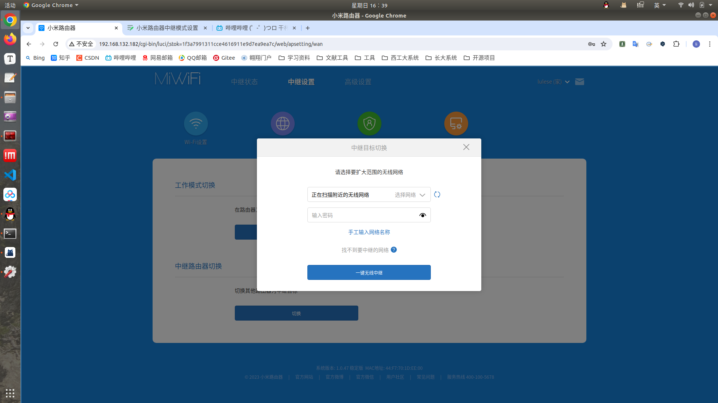Viewport: 718px width, 403px height.
Task: Expand the tab search chevron
Action: point(28,28)
